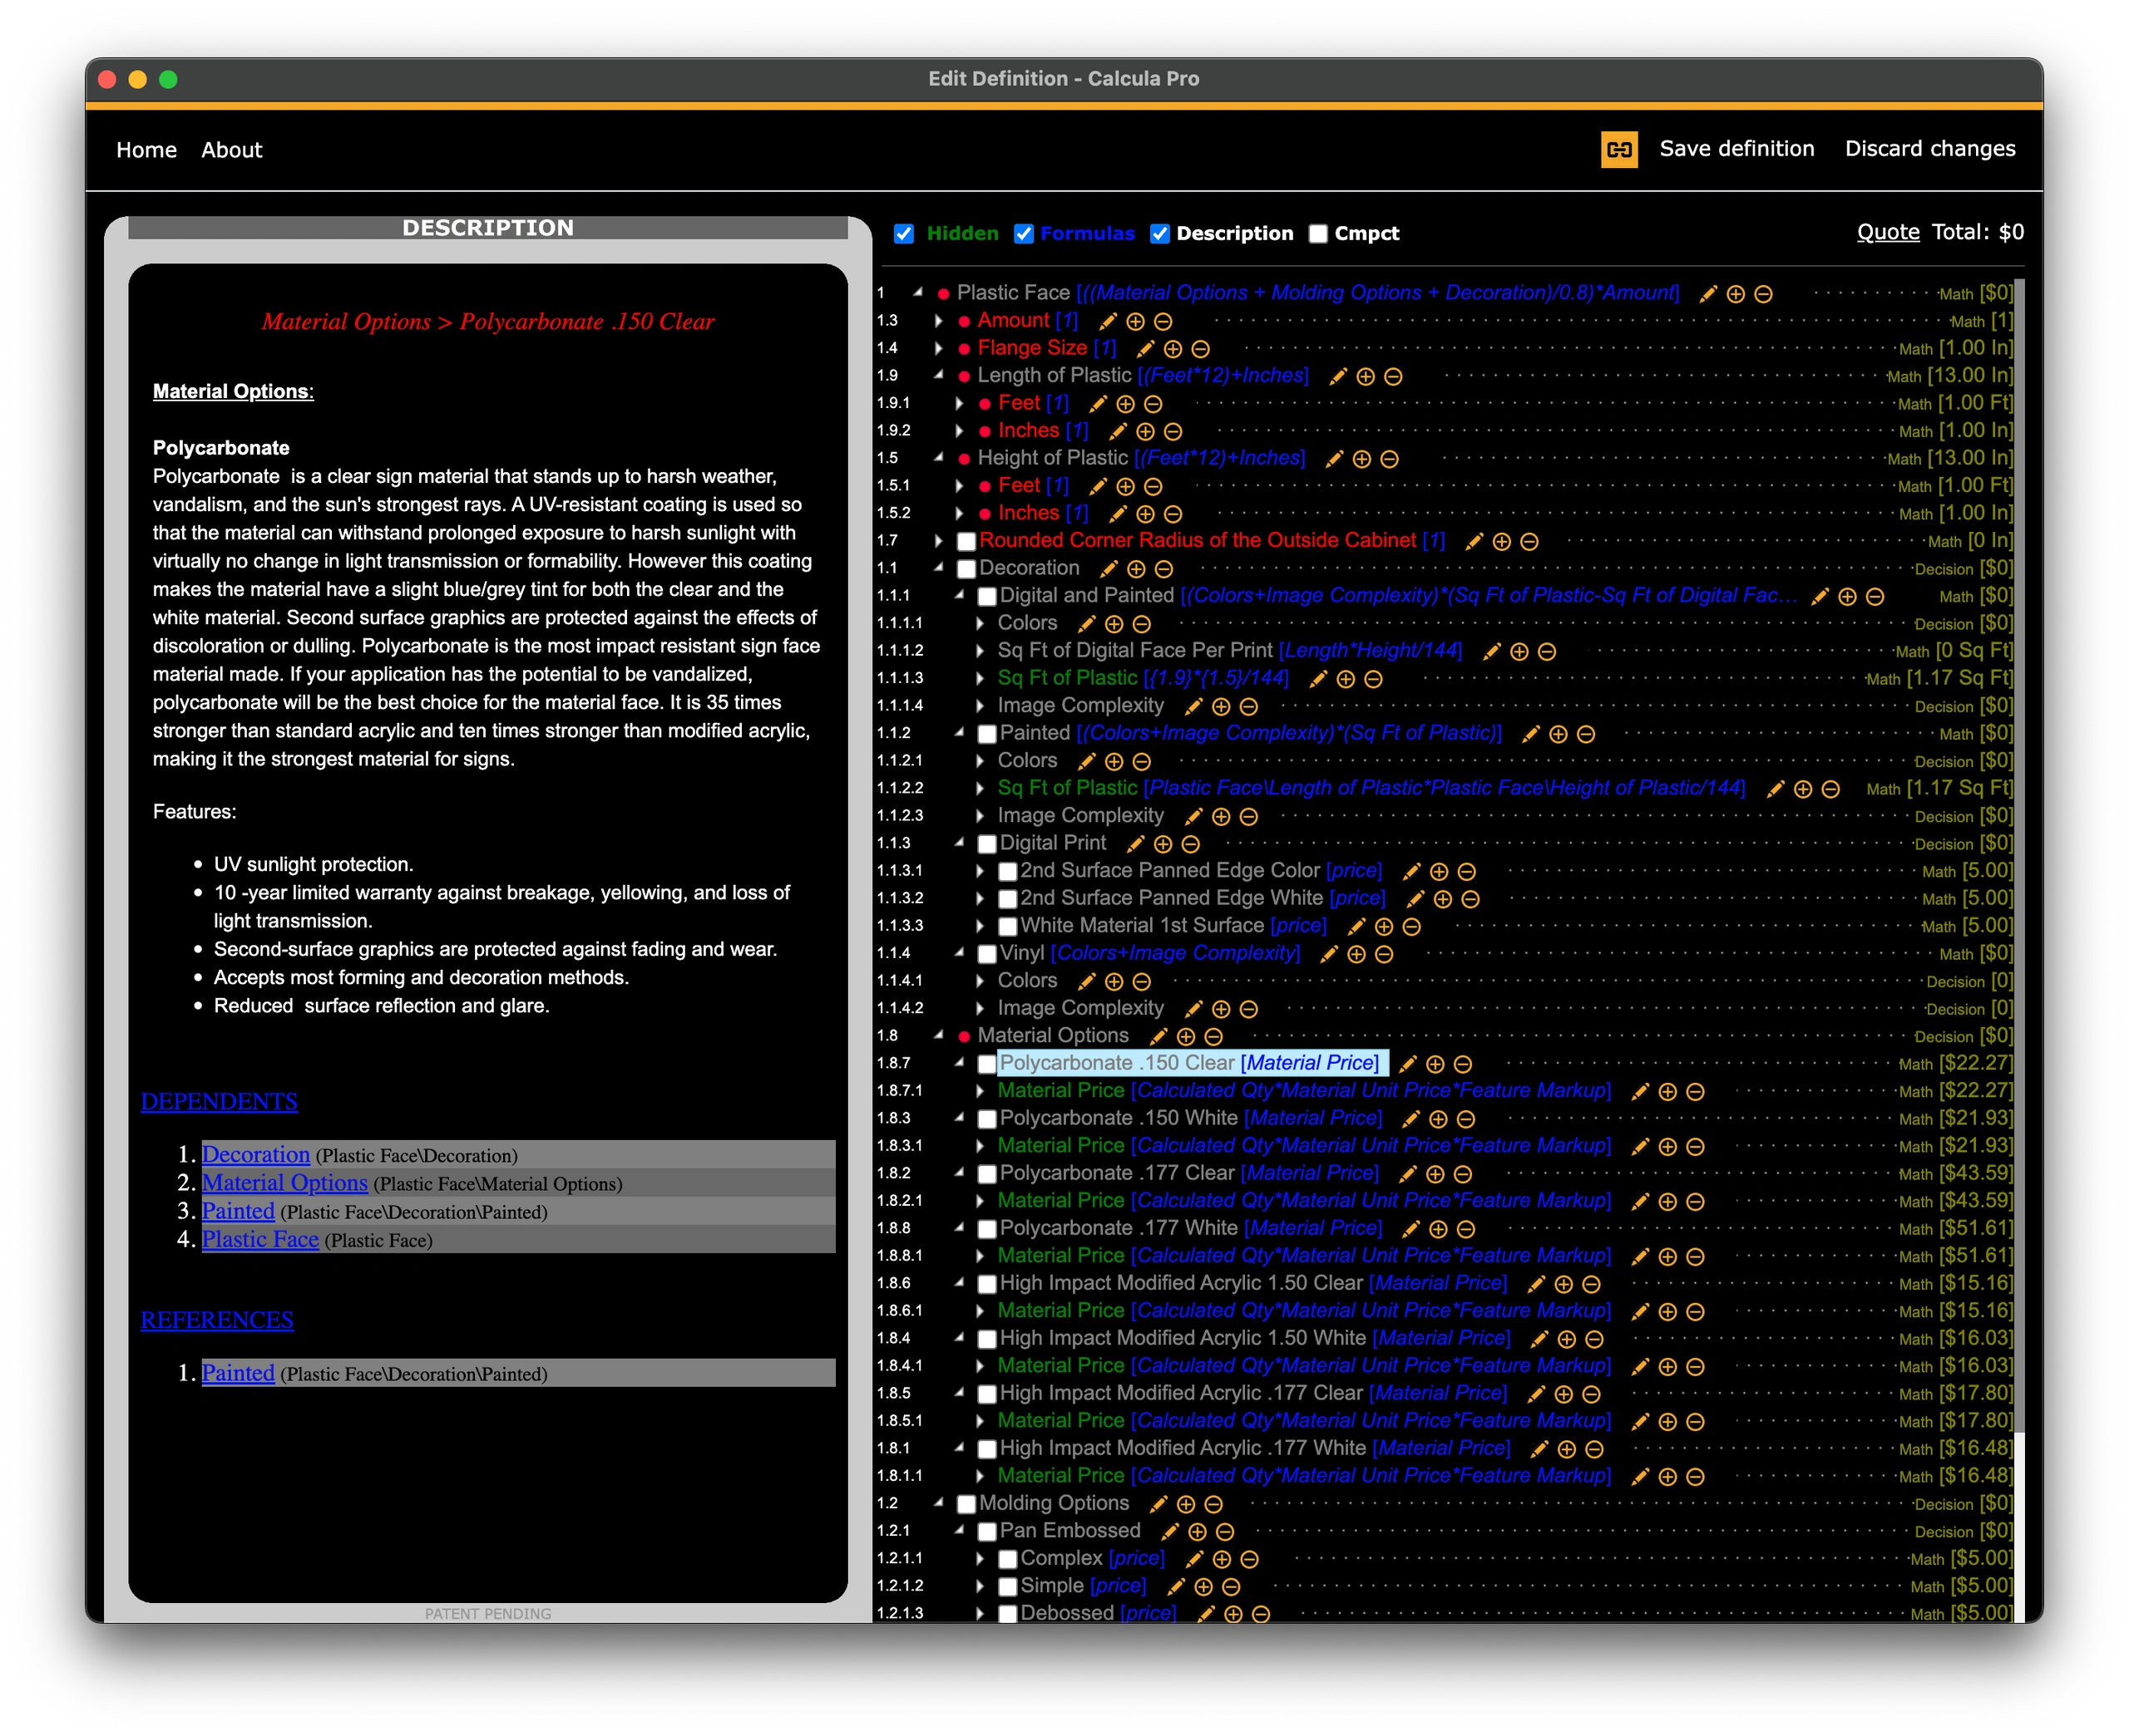Click pencil icon on Polycarbonate .150 Clear row
Viewport: 2129px width, 1736px height.
tap(1408, 1064)
